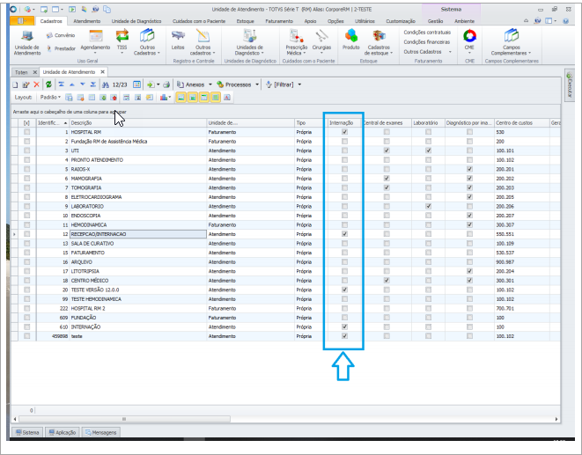Image resolution: width=582 pixels, height=455 pixels.
Task: Switch to the Toten document tab
Action: coord(21,72)
